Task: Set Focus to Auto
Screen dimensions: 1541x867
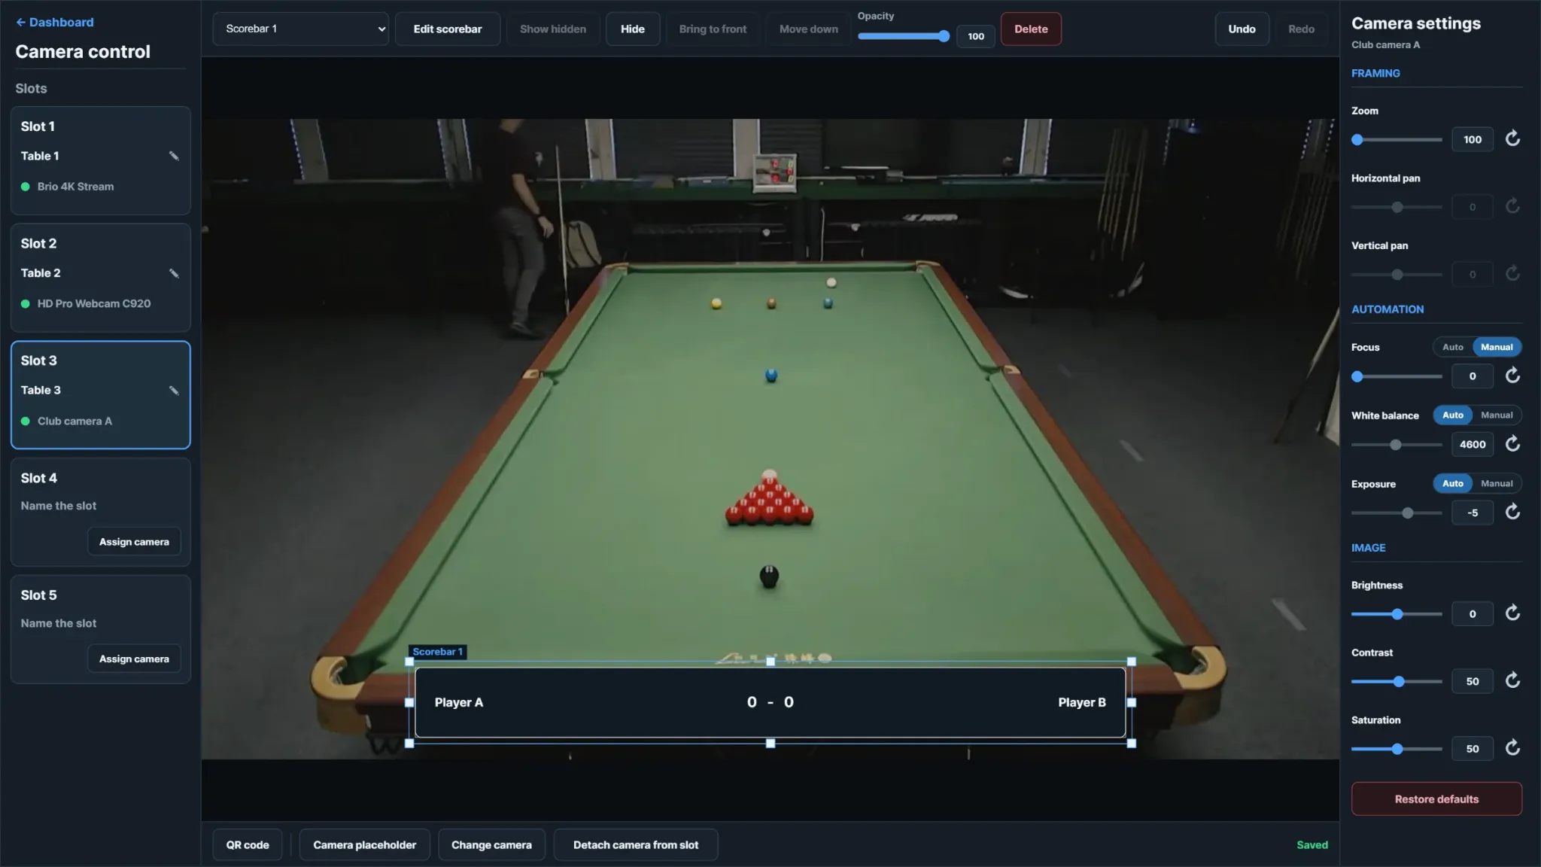Action: pyautogui.click(x=1452, y=347)
